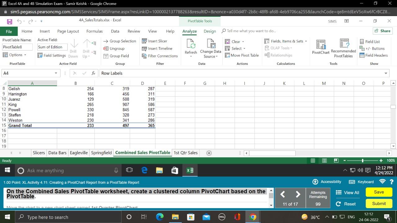Switch to the Design ribbon tab
This screenshot has width=397, height=223.
click(210, 31)
